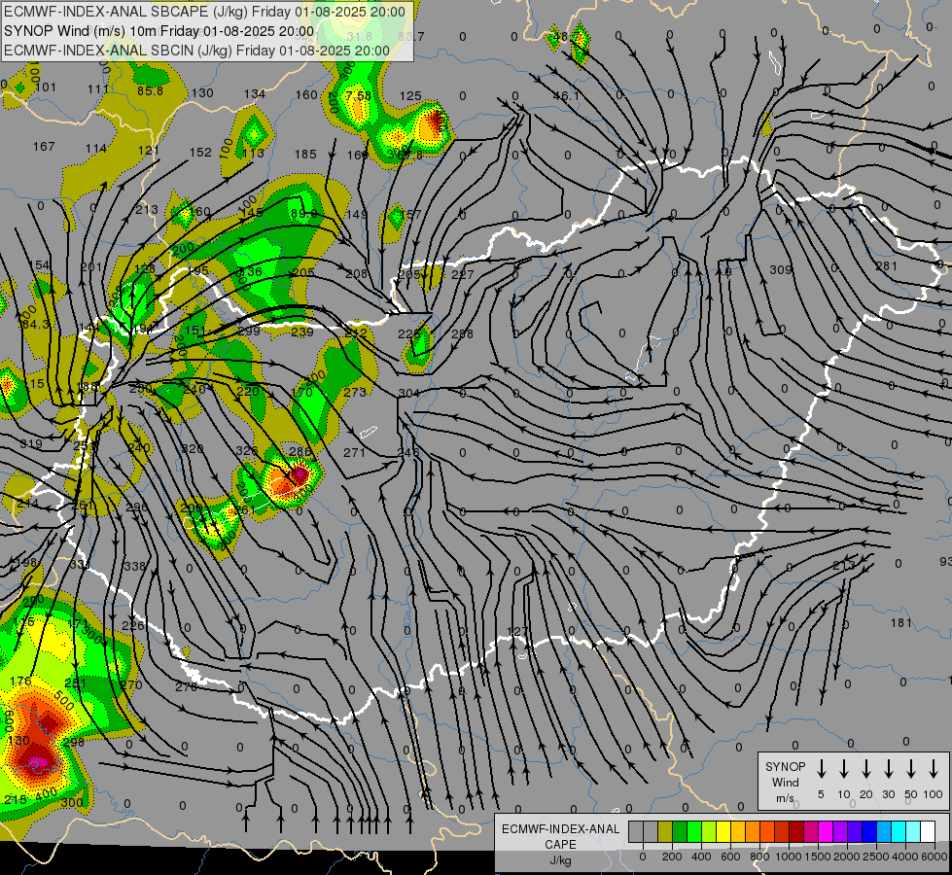Click the wind arrow above the 10 m/s label

[844, 769]
